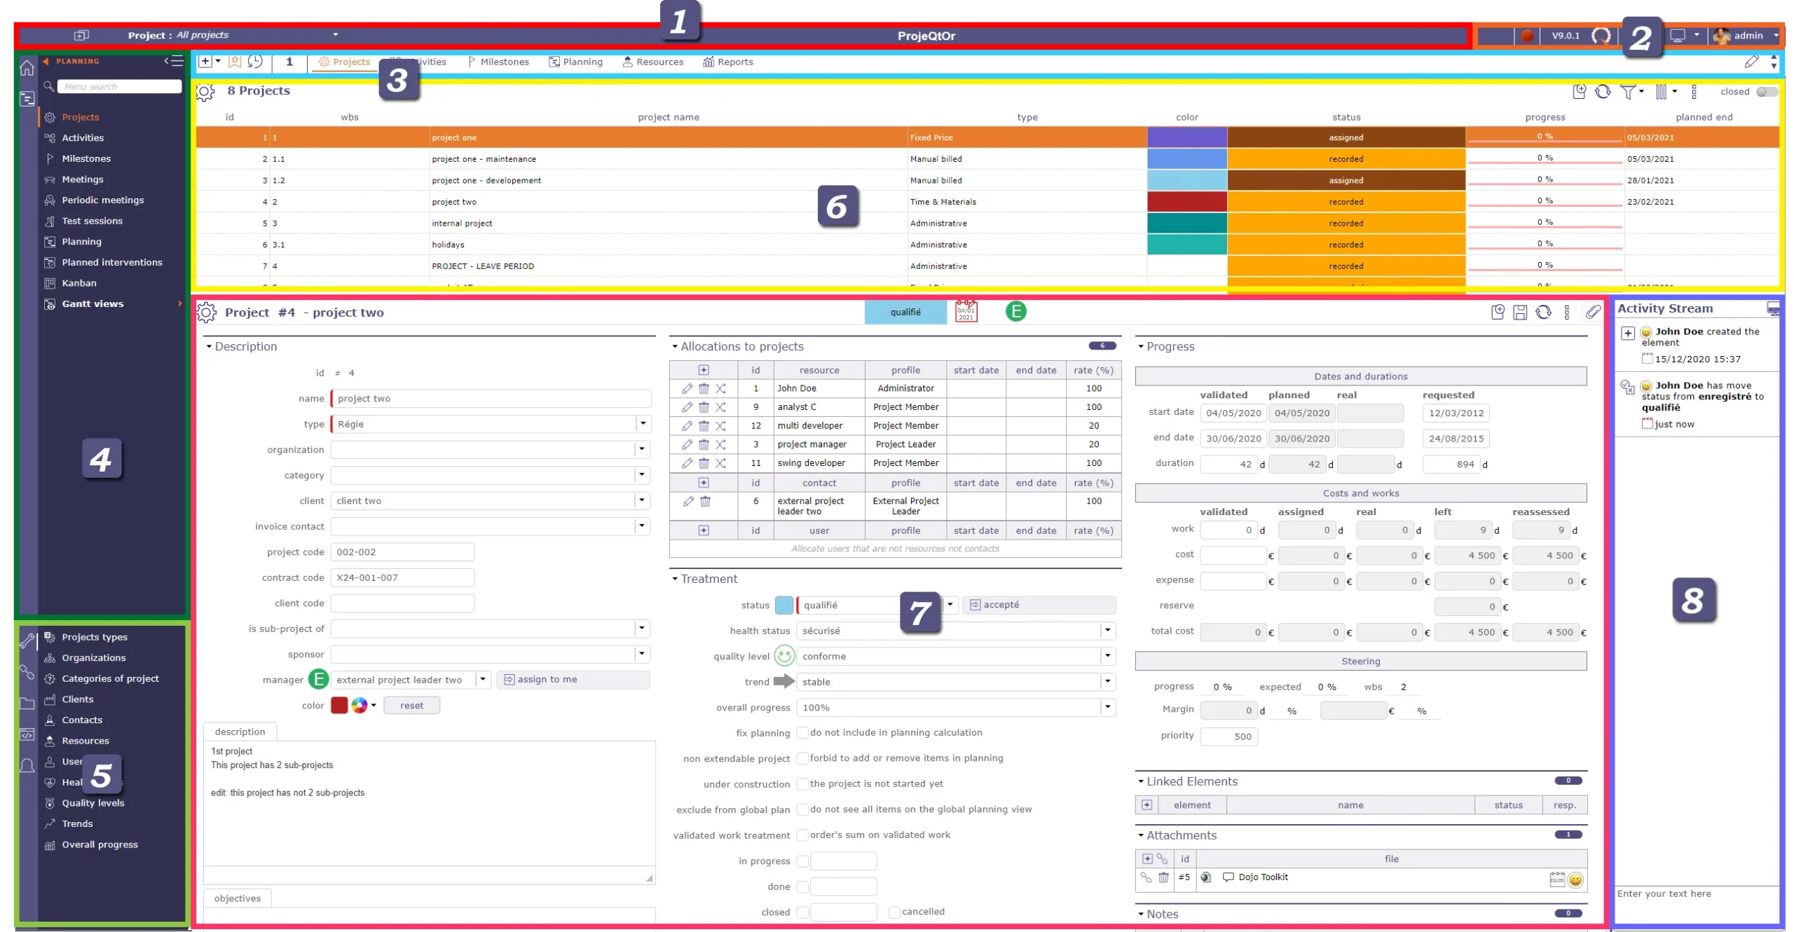
Task: Click the save icon in project detail header
Action: coord(1519,313)
